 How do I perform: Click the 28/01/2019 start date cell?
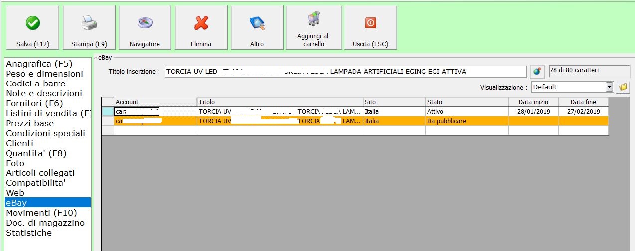click(533, 111)
